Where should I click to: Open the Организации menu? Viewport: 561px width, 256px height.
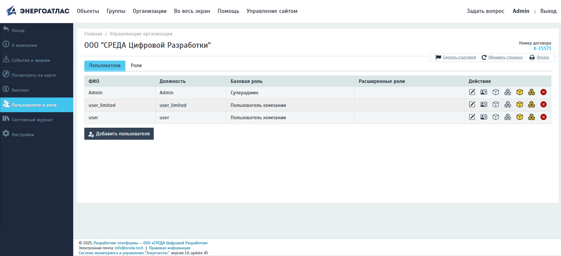[149, 11]
